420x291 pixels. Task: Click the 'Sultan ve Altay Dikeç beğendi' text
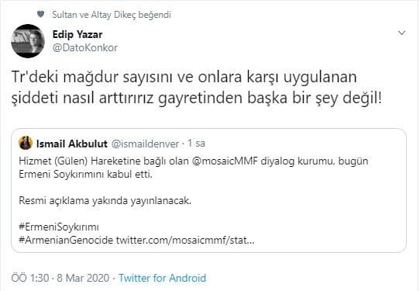(x=112, y=15)
